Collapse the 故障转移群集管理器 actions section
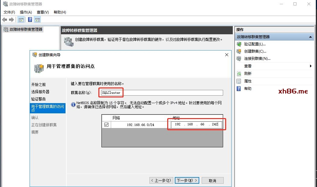This screenshot has width=317, height=187. coord(311,37)
